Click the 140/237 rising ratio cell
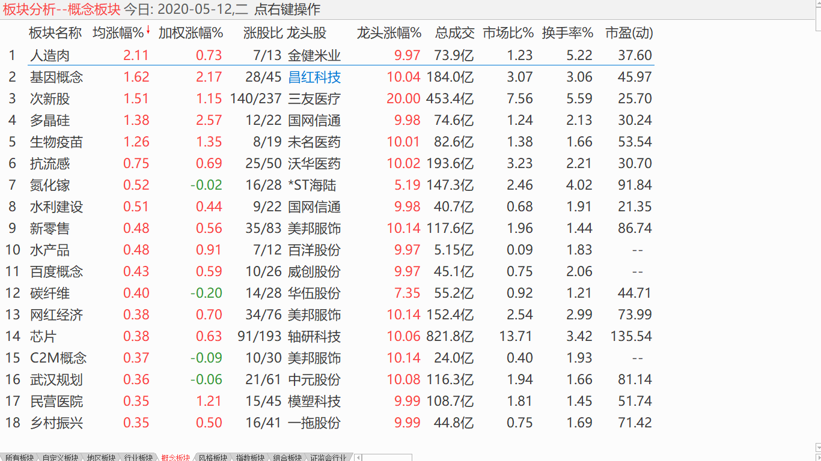This screenshot has width=821, height=461. coord(256,98)
